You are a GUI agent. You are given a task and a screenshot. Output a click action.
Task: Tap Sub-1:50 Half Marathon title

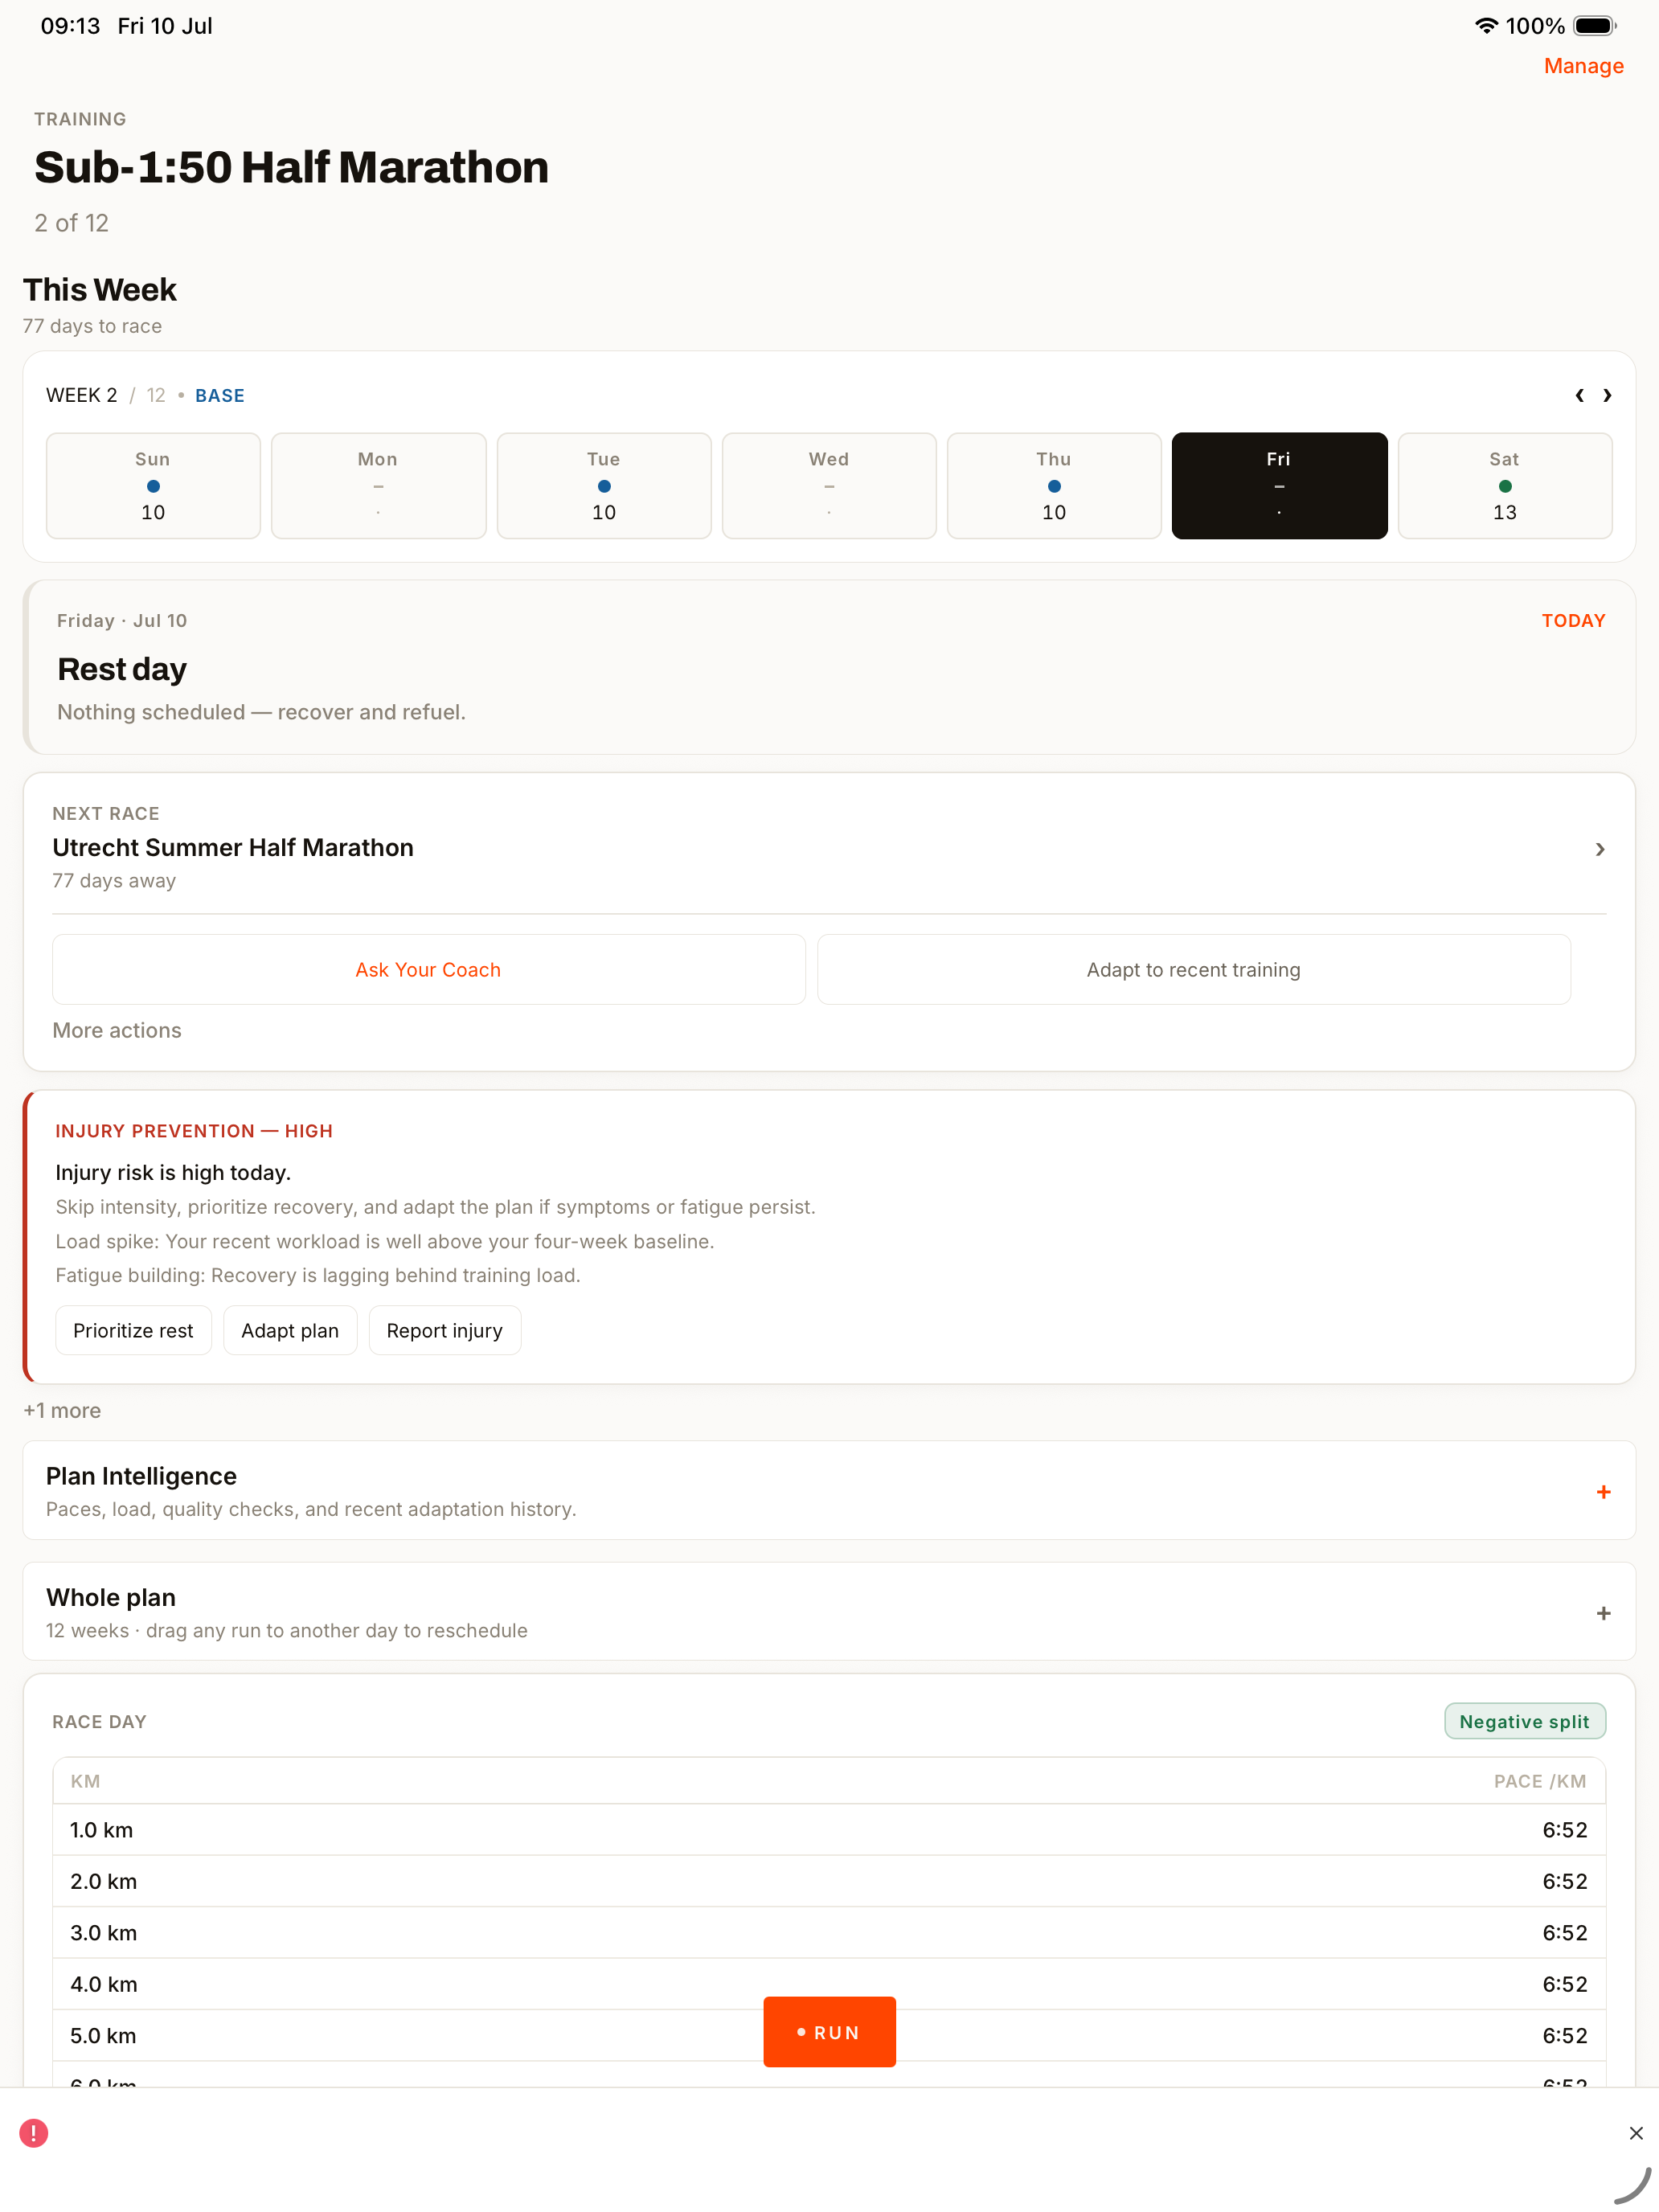point(291,167)
